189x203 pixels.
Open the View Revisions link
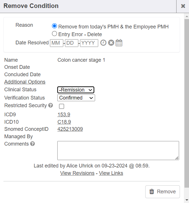coord(77,173)
